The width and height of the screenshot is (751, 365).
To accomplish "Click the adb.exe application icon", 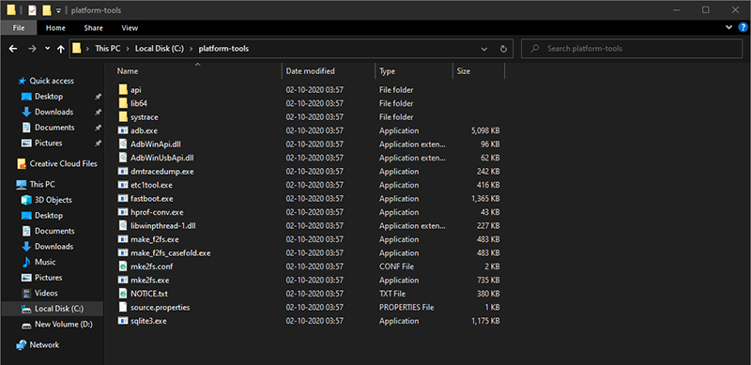I will tap(123, 130).
